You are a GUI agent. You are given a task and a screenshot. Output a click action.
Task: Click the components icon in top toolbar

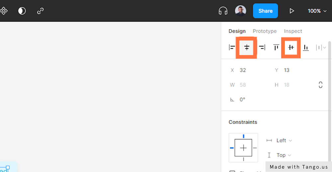(x=4, y=11)
